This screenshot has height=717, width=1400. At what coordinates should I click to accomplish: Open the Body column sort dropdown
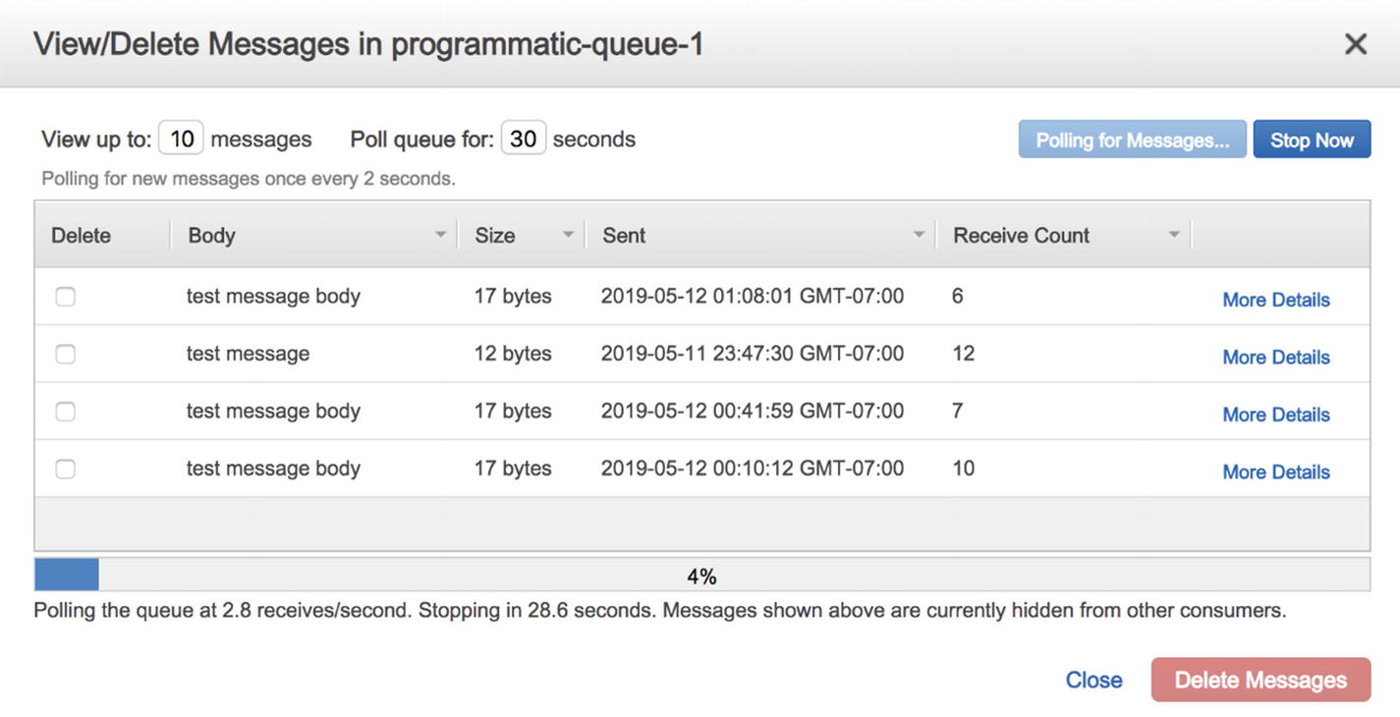point(440,234)
